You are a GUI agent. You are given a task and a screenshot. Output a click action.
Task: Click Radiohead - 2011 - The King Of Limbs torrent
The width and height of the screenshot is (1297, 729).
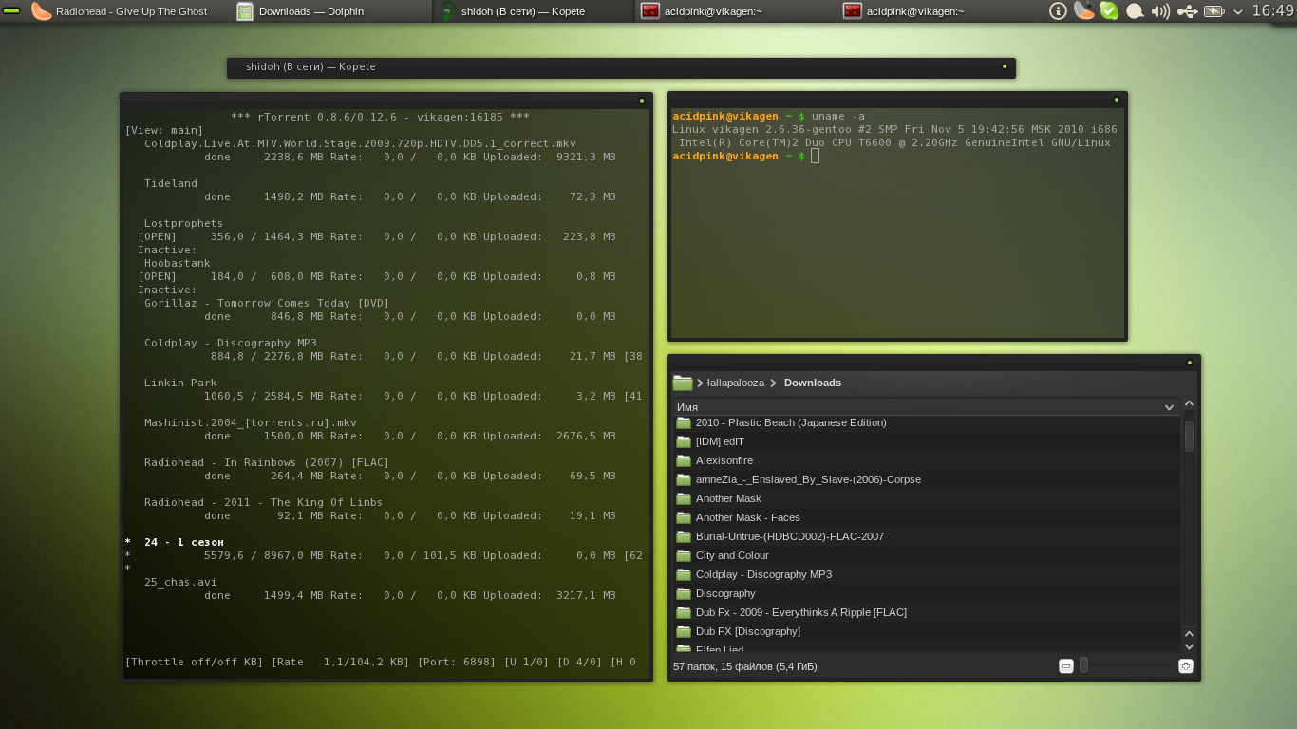(x=263, y=502)
